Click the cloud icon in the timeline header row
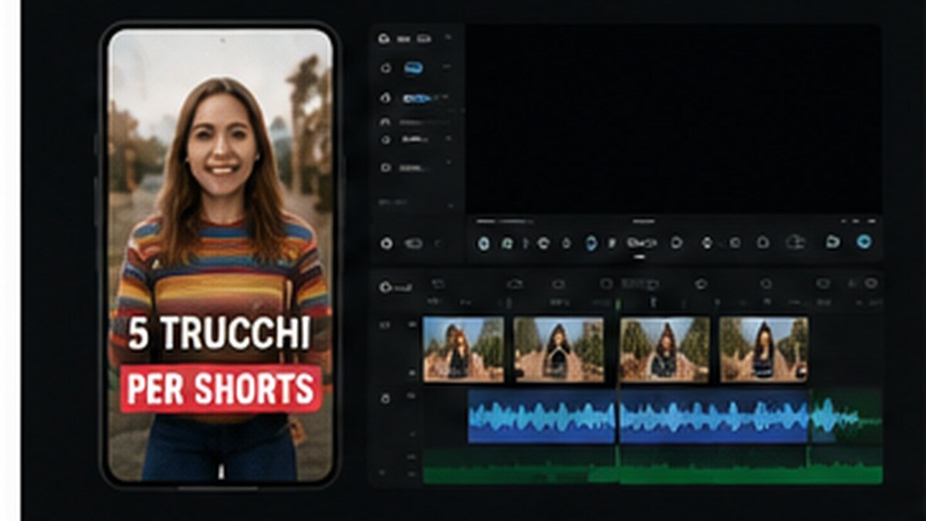 [x=515, y=284]
